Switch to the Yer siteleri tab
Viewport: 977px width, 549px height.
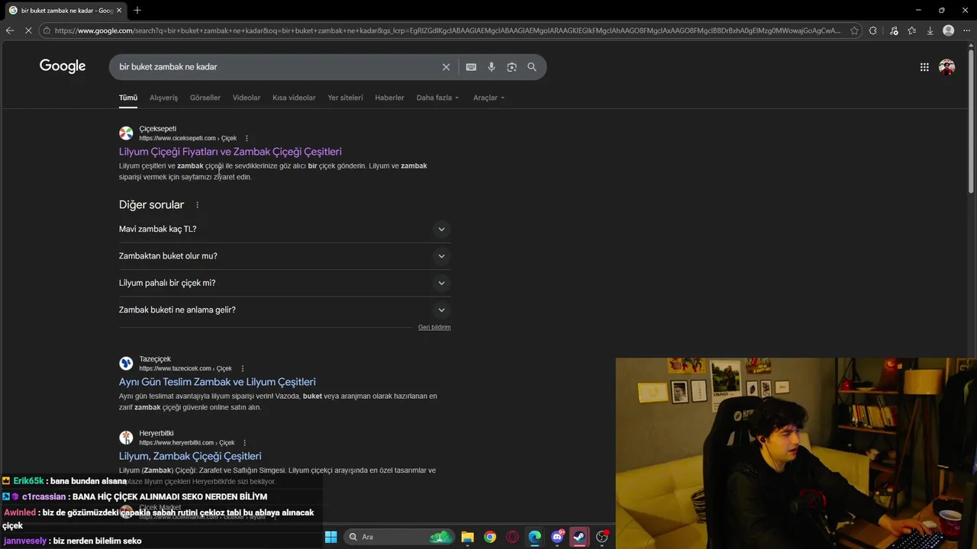coord(345,98)
